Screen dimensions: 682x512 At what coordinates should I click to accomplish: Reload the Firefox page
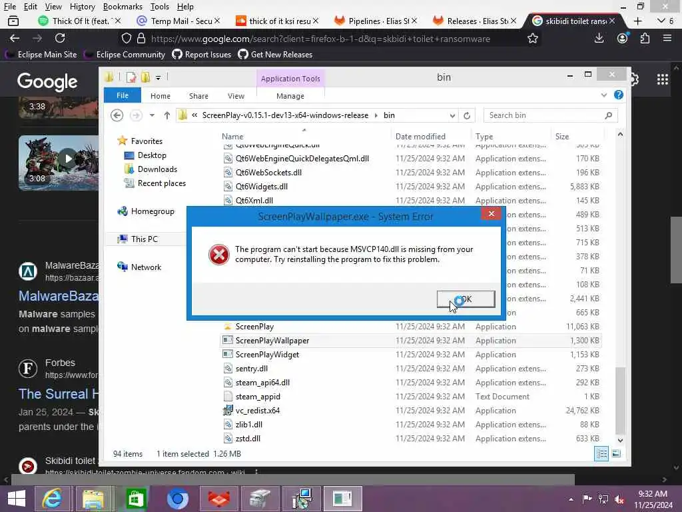tap(60, 38)
